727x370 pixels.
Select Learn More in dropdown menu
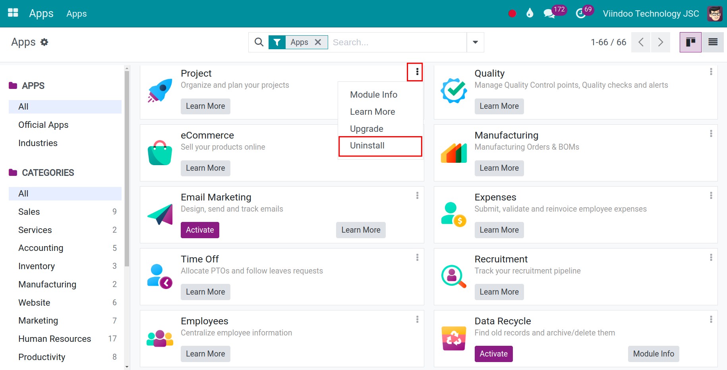point(380,112)
